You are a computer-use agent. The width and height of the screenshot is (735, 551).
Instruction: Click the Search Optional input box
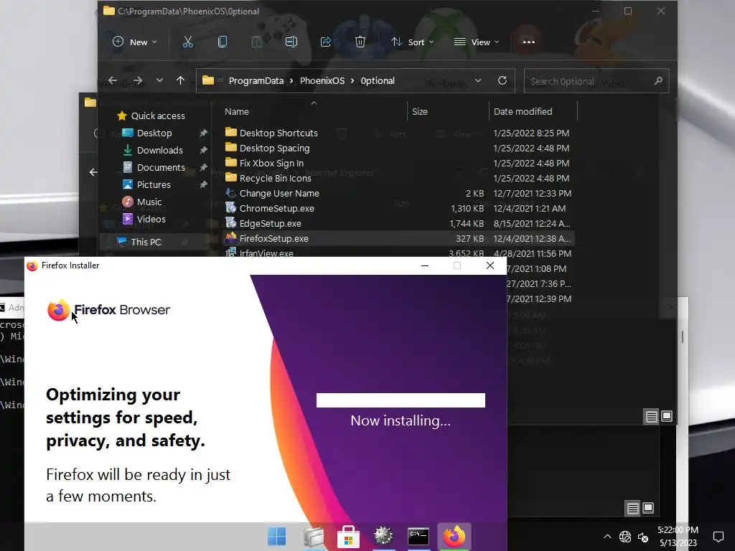pyautogui.click(x=596, y=81)
